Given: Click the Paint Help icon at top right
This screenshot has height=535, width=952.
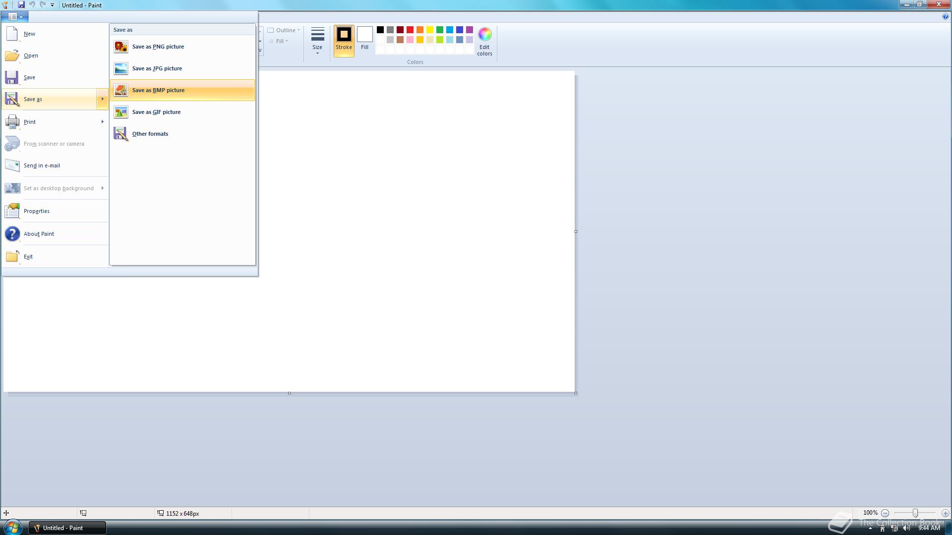Looking at the screenshot, I should click(x=945, y=16).
